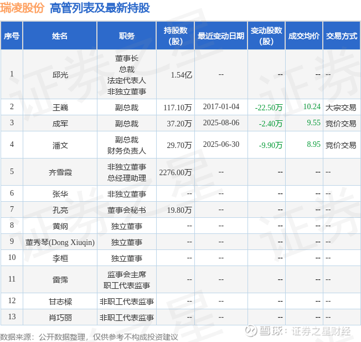Click the sequence number 10
The width and height of the screenshot is (361, 342).
pyautogui.click(x=12, y=257)
